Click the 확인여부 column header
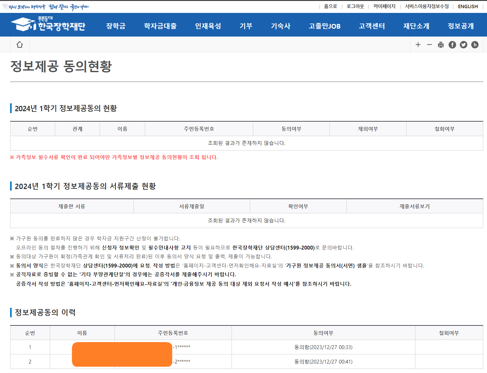 tap(298, 206)
